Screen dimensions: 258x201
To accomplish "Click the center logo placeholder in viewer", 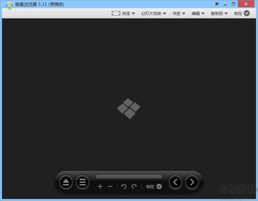I will [x=129, y=108].
